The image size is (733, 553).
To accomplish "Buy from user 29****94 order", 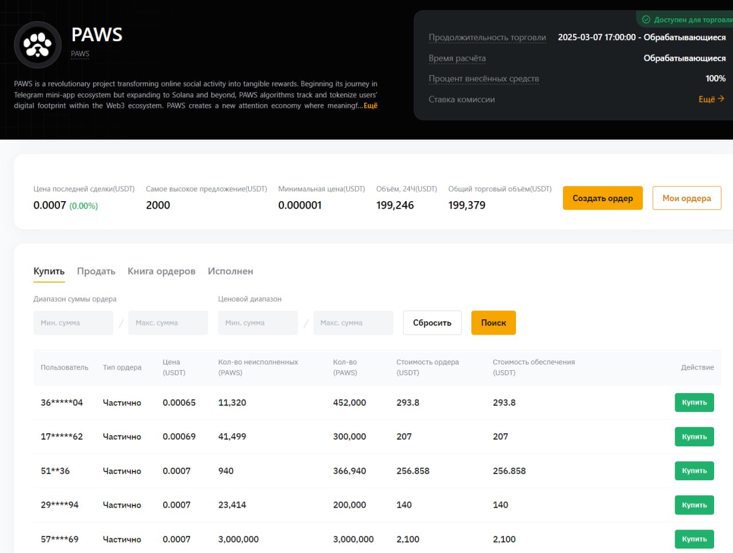I will [694, 505].
